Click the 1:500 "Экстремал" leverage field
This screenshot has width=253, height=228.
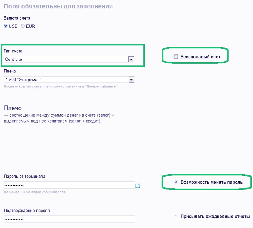[x=65, y=80]
